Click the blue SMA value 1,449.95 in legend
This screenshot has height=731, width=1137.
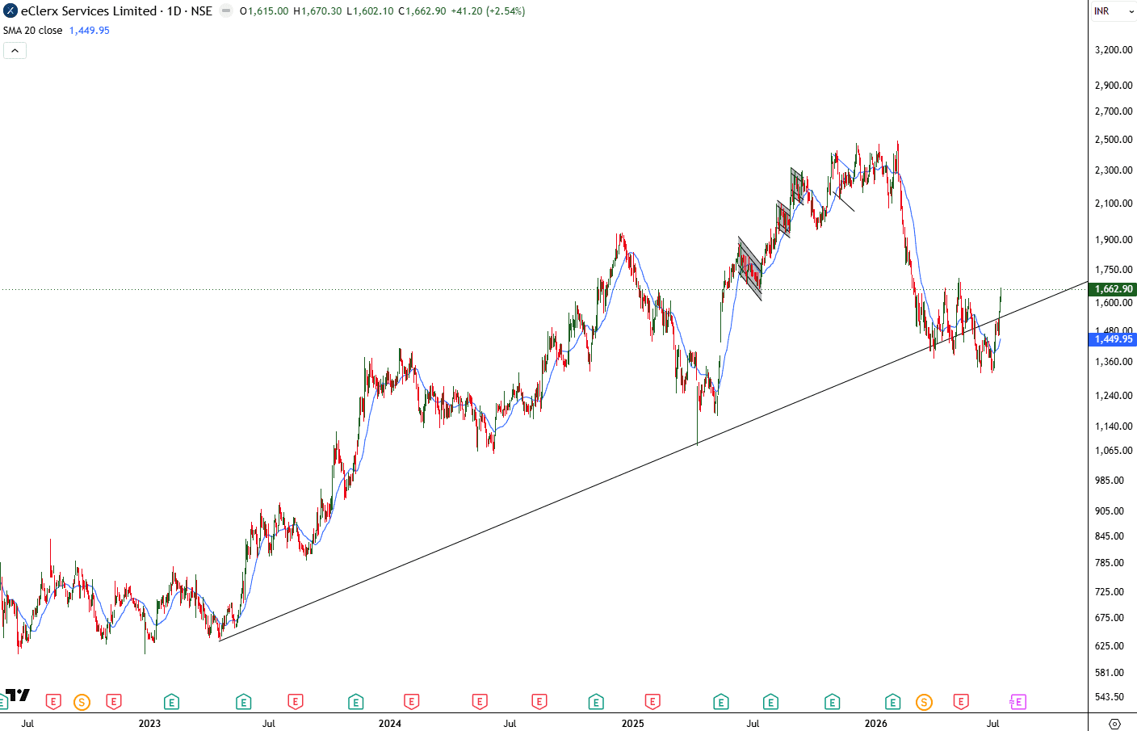click(x=90, y=31)
